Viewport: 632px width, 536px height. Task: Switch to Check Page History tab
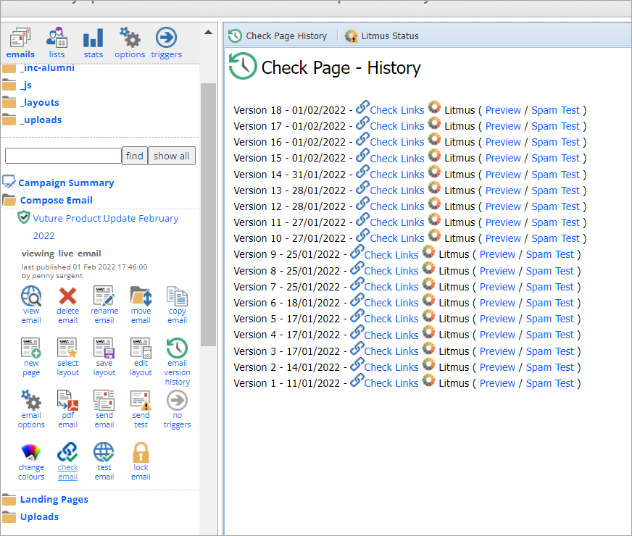278,35
